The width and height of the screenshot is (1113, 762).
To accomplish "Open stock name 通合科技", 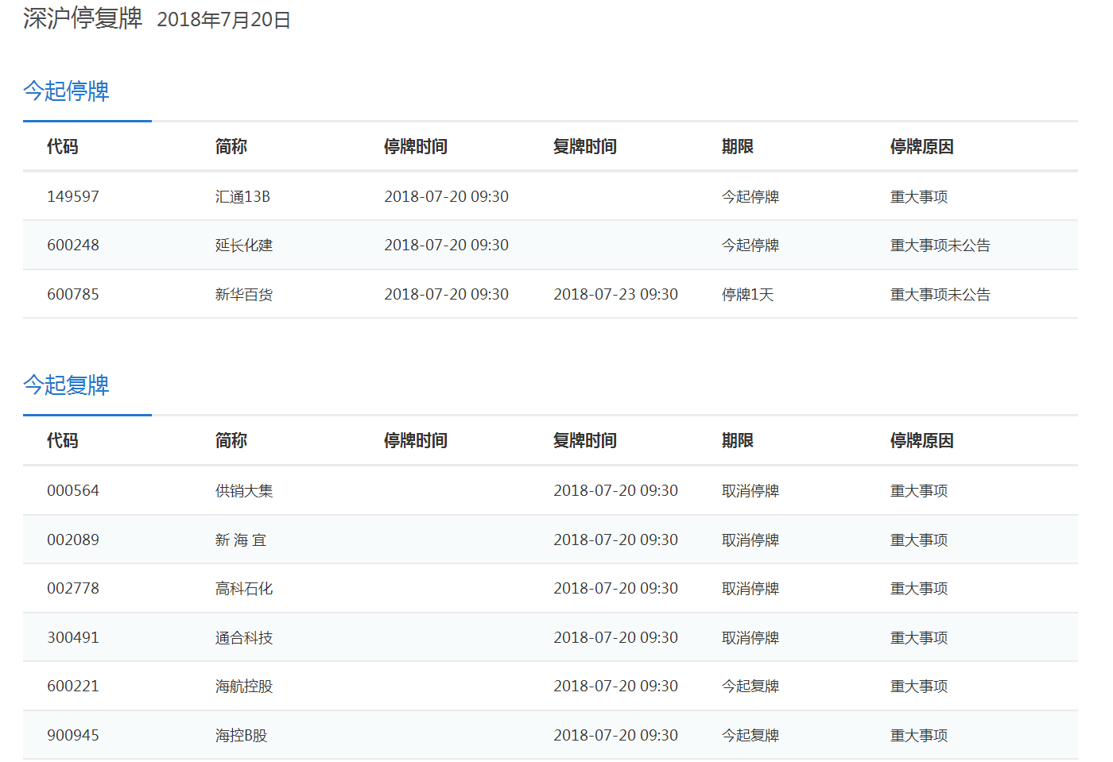I will 243,638.
